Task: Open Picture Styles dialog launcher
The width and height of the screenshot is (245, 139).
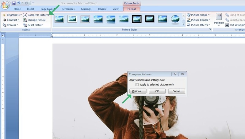Action: (x=210, y=29)
